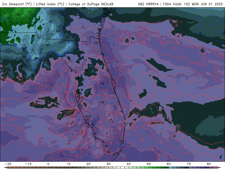Screen dimensions: 225x169
Task: Click the right arrow end of the color bar
Action: 219,168
